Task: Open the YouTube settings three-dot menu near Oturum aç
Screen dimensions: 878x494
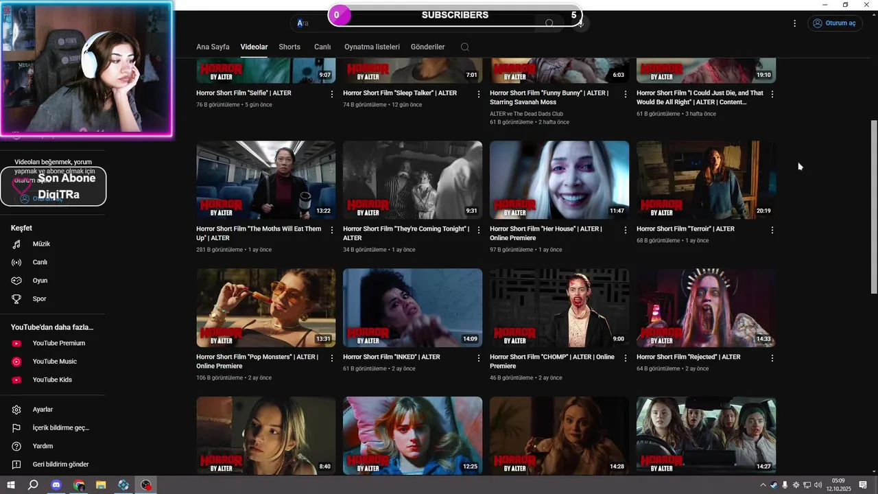Action: [x=794, y=23]
